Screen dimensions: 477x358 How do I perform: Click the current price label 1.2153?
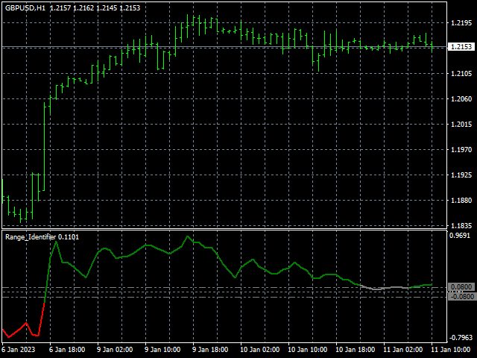[461, 46]
